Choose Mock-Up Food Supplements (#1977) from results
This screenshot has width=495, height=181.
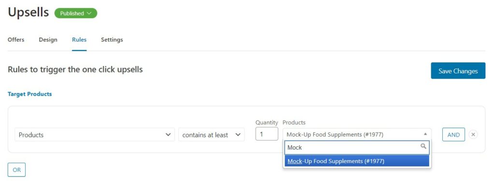[x=357, y=161]
